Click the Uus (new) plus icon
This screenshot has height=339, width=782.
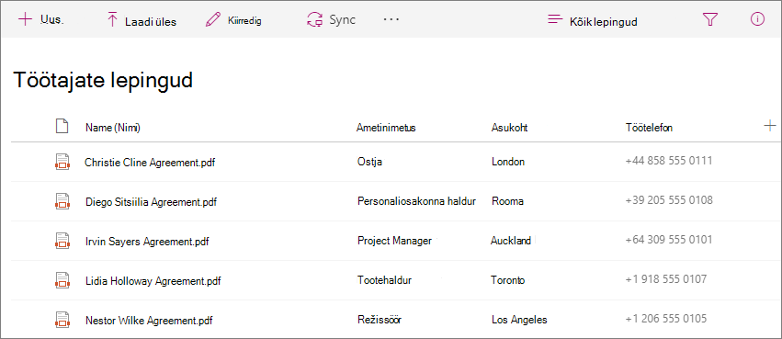click(25, 19)
